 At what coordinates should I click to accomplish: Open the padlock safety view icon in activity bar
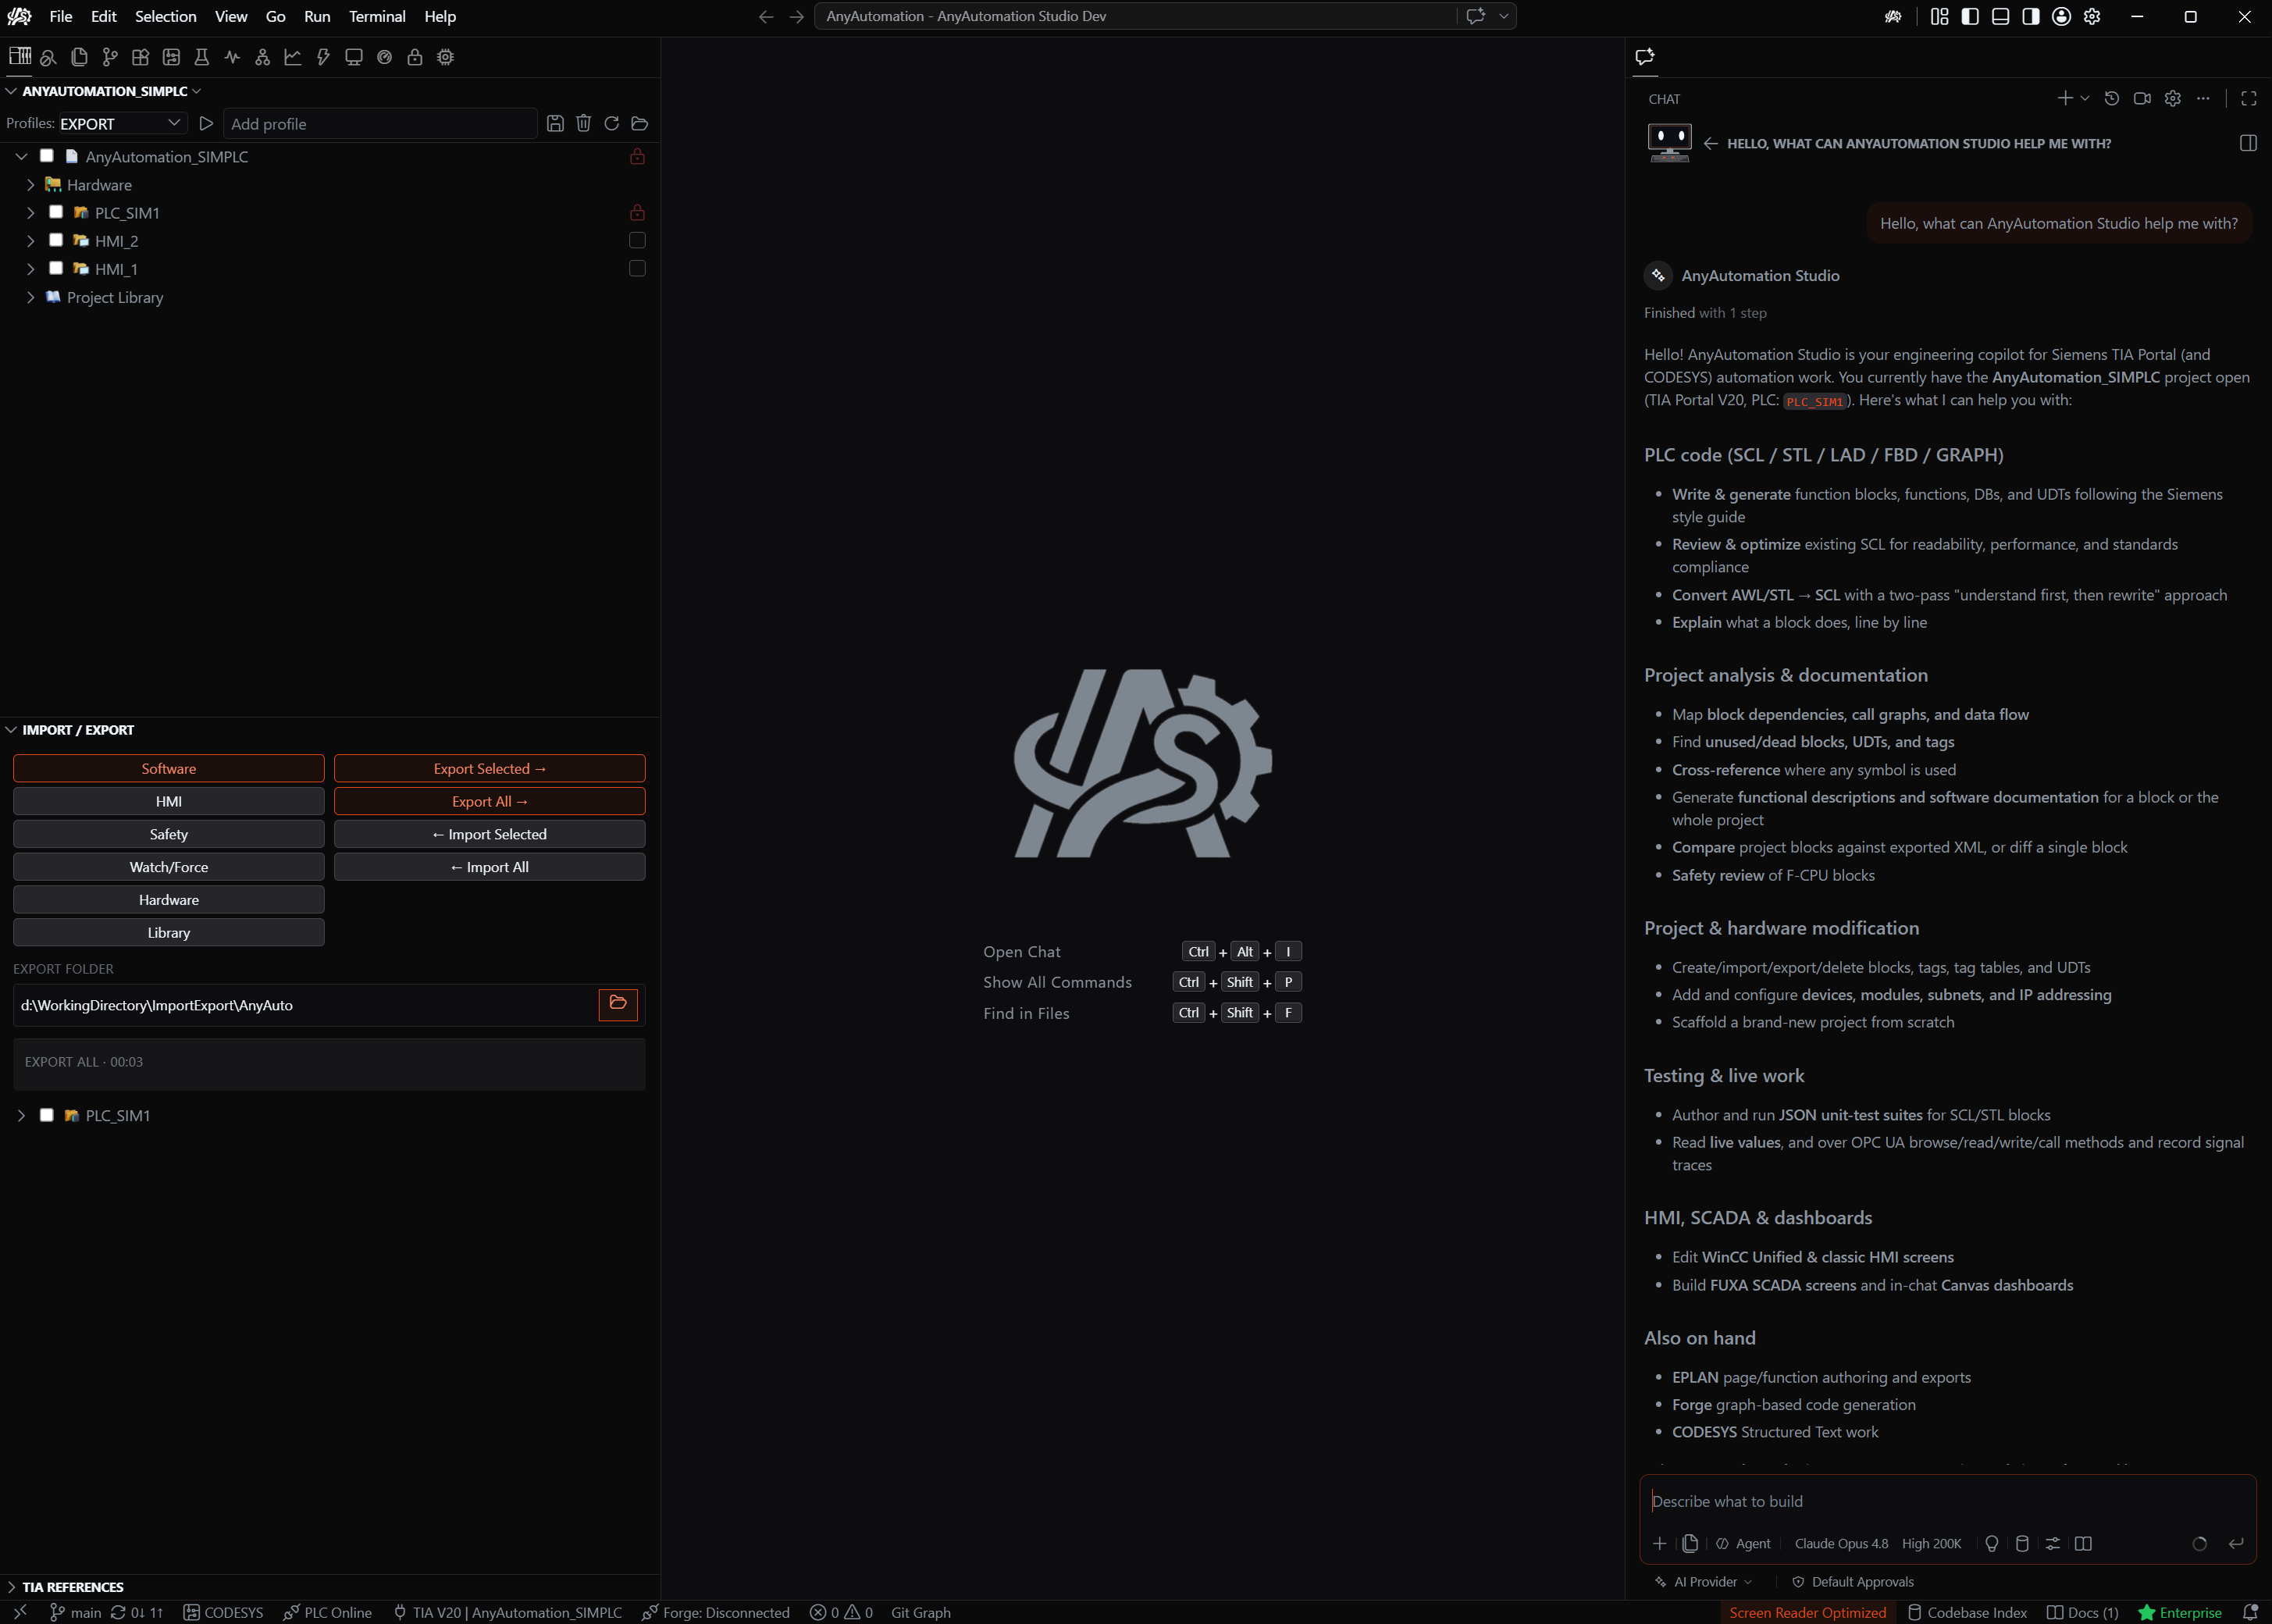(x=414, y=57)
